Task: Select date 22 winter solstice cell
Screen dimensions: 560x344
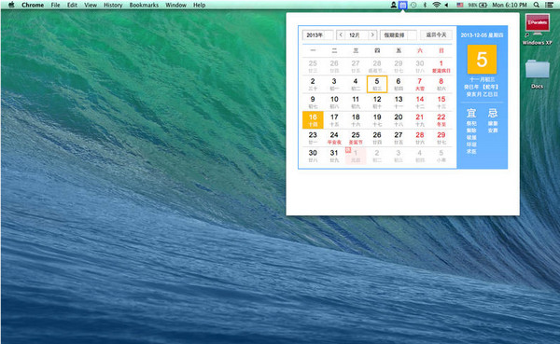Action: tap(441, 120)
